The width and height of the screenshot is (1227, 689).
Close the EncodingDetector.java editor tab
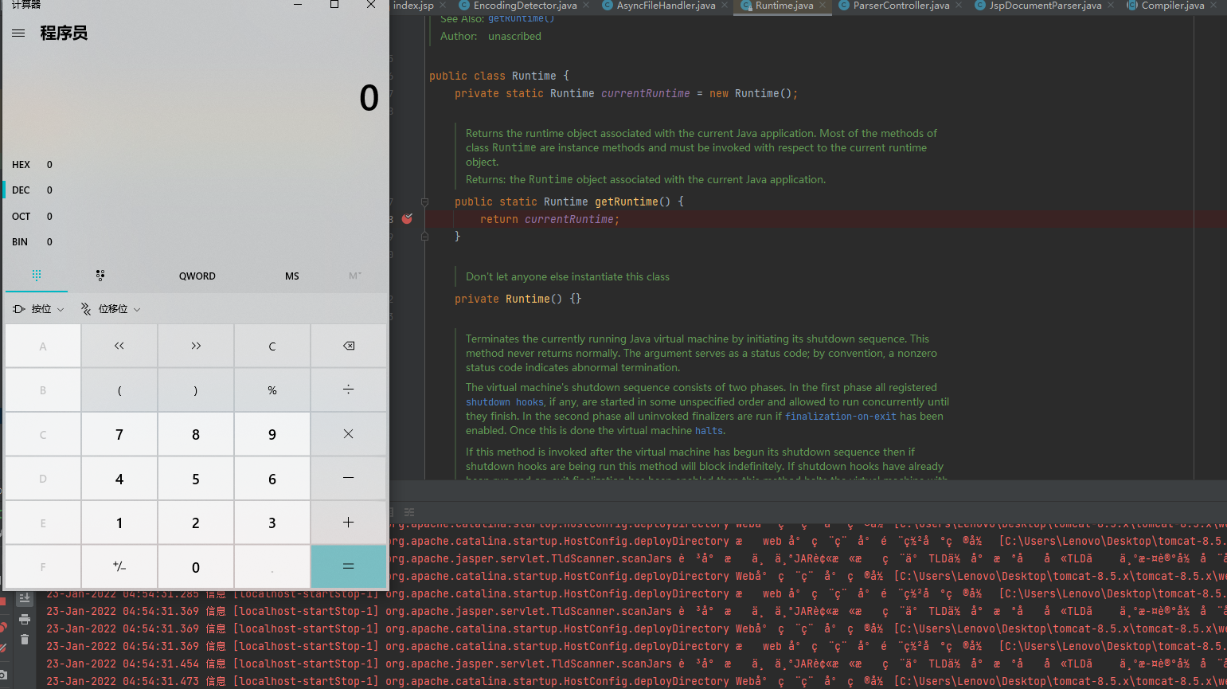point(586,6)
